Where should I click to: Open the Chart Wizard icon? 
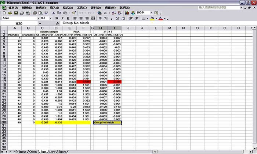[127, 13]
